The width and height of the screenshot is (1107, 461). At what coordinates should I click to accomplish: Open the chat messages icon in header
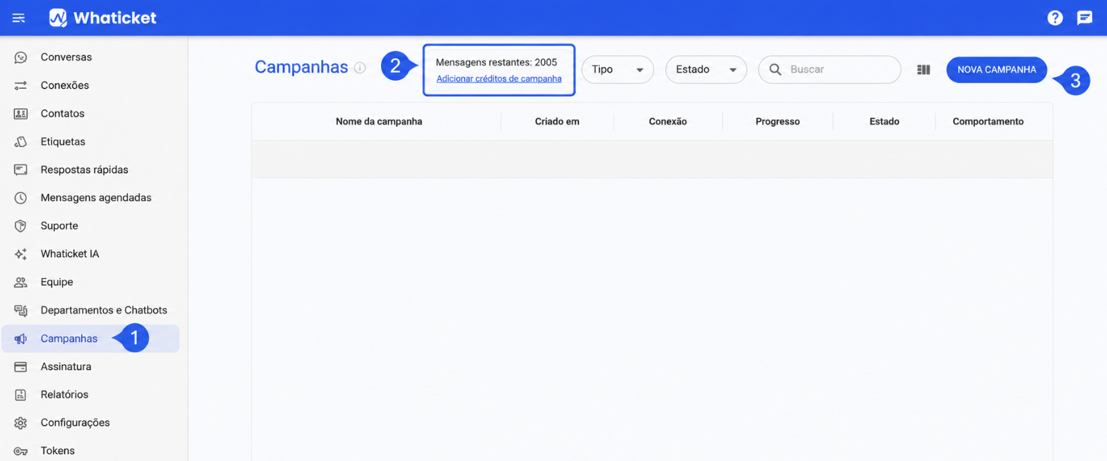tap(1084, 18)
